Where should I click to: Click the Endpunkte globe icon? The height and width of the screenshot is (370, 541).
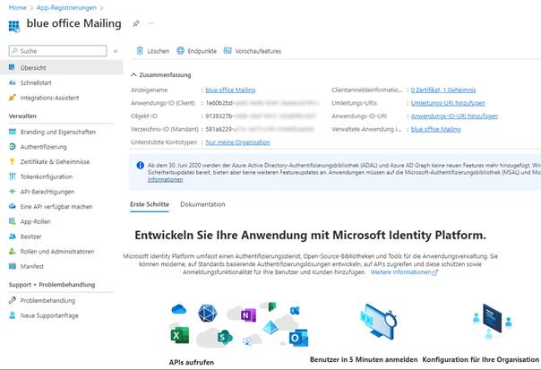click(x=180, y=51)
